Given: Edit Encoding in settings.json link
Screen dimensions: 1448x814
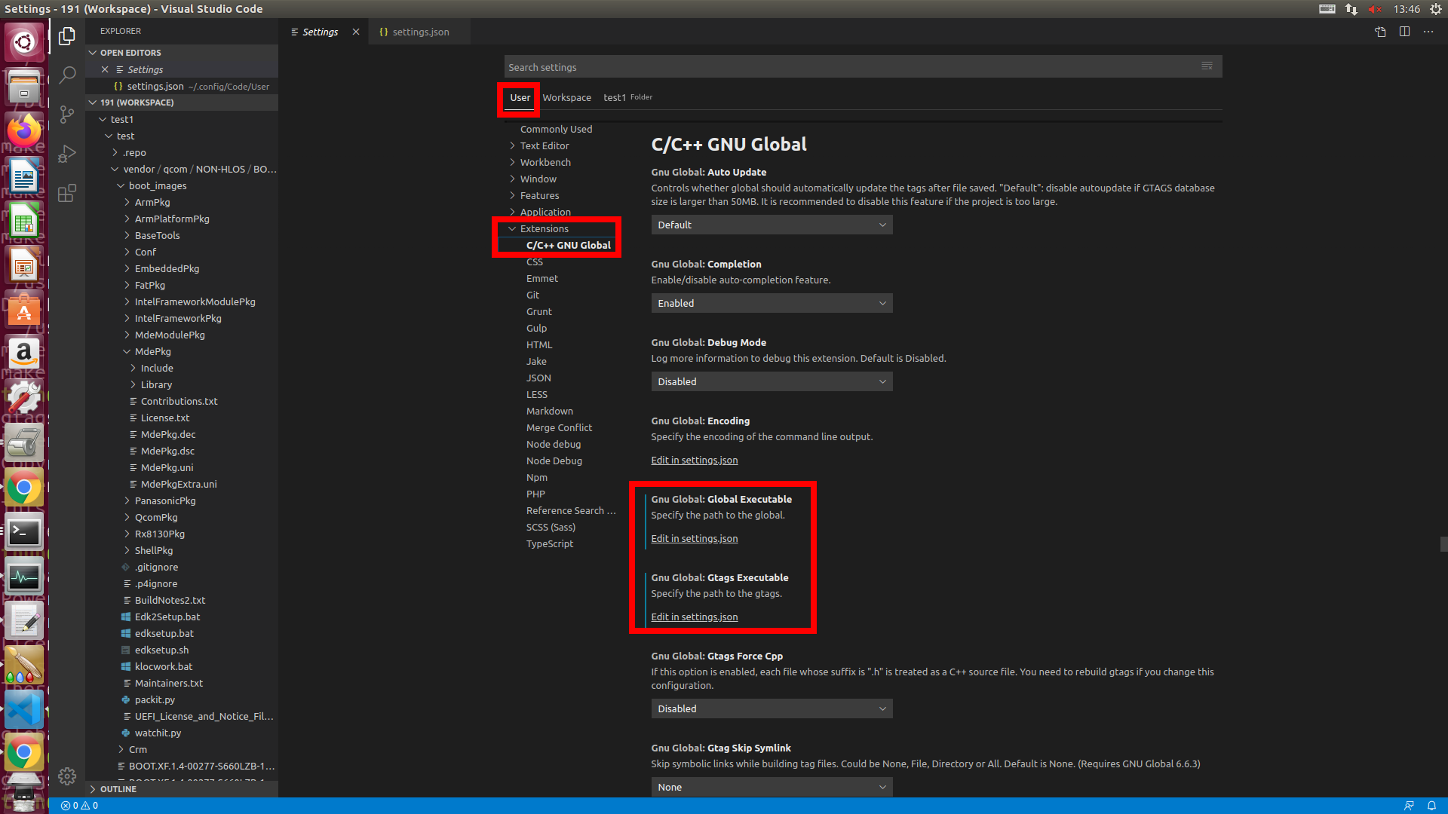Looking at the screenshot, I should [x=694, y=460].
